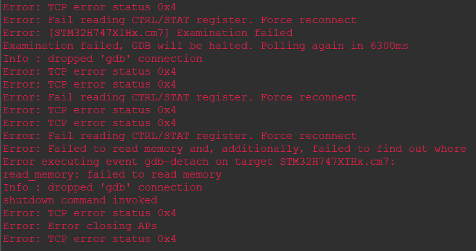The height and width of the screenshot is (251, 476).
Task: Click the 'Error closing APs' line
Action: 80,226
